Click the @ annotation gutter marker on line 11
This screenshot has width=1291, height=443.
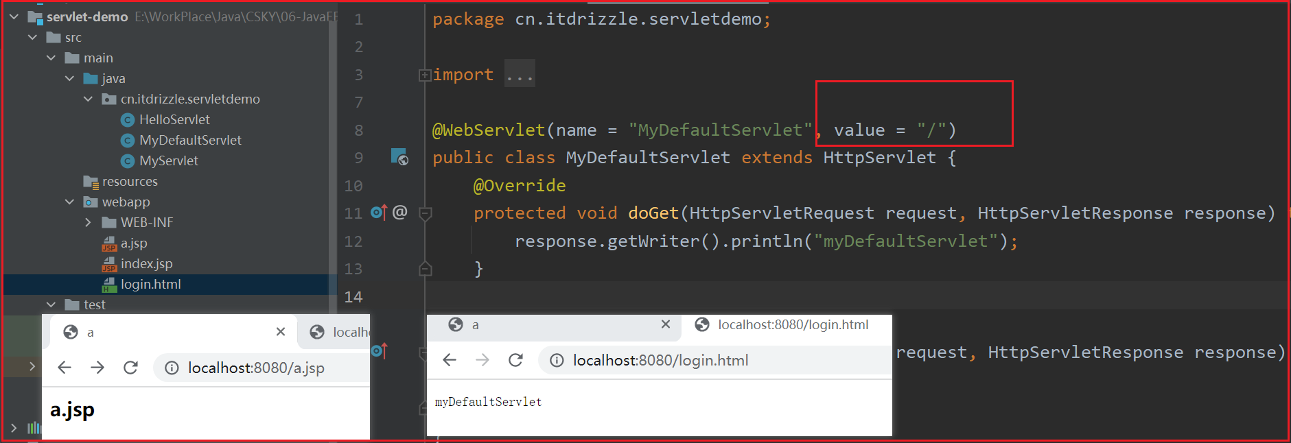pyautogui.click(x=400, y=212)
